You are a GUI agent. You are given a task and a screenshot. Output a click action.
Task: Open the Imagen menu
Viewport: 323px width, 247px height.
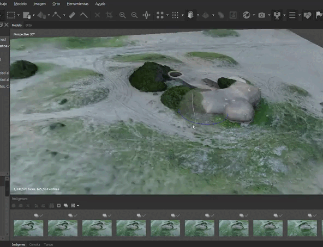pos(39,4)
